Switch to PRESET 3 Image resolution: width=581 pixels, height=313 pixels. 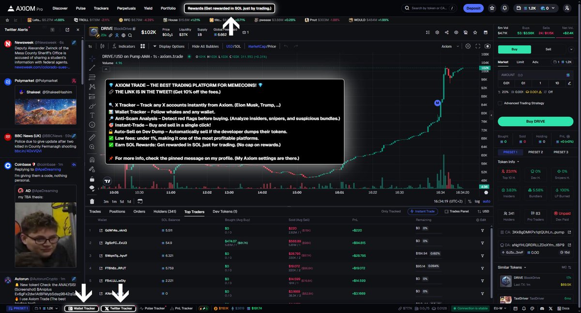tap(560, 152)
